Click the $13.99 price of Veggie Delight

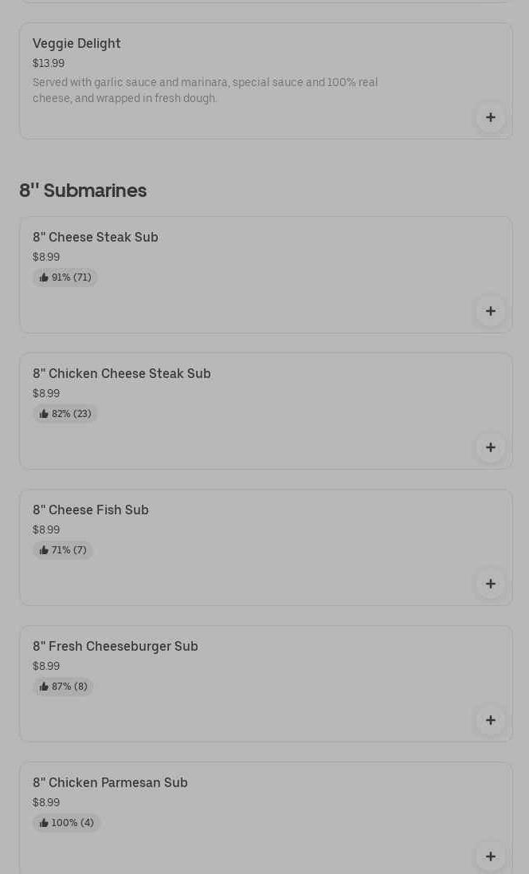(49, 64)
